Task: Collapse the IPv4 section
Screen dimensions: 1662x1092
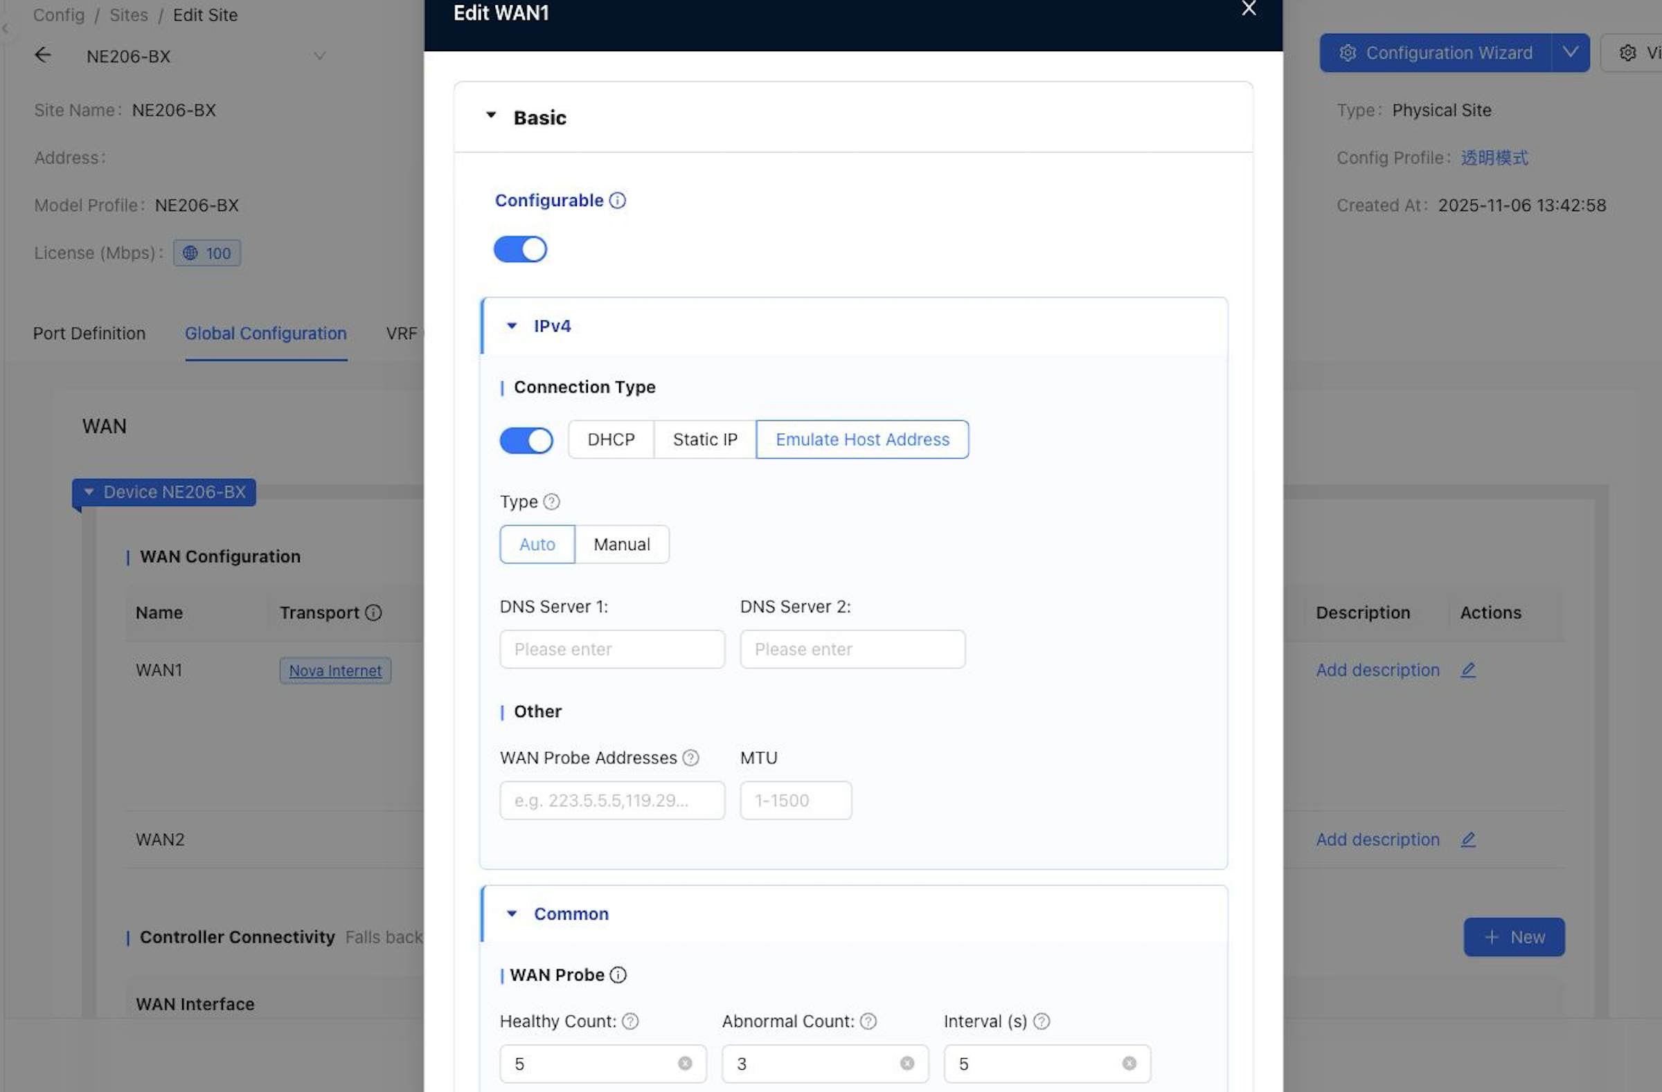Action: click(x=512, y=326)
